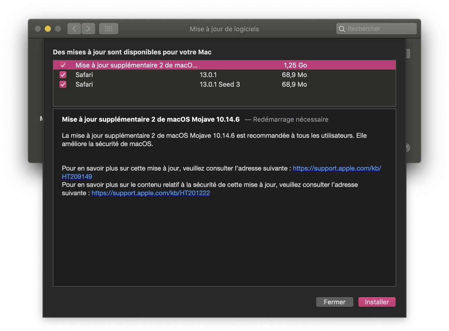Open the support link ending in HT209149
This screenshot has height=331, width=449.
point(222,173)
